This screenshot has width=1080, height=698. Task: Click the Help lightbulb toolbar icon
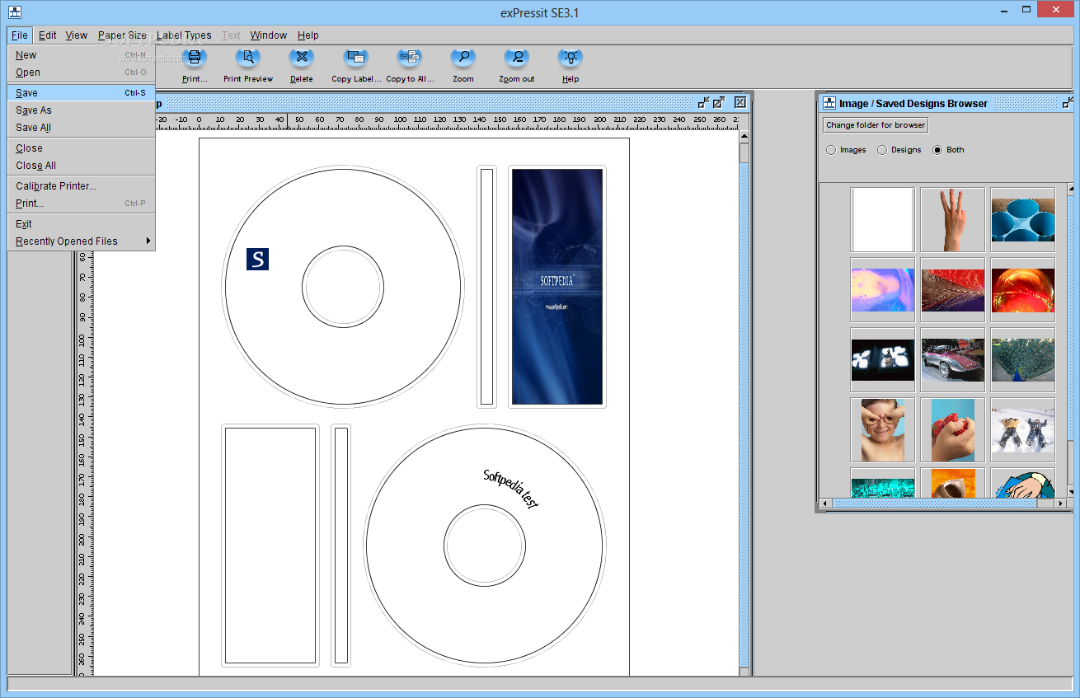(x=571, y=59)
